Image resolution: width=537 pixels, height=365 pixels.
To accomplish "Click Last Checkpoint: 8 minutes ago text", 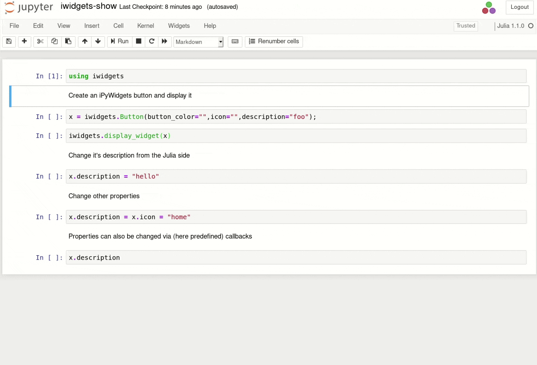I will click(x=160, y=7).
